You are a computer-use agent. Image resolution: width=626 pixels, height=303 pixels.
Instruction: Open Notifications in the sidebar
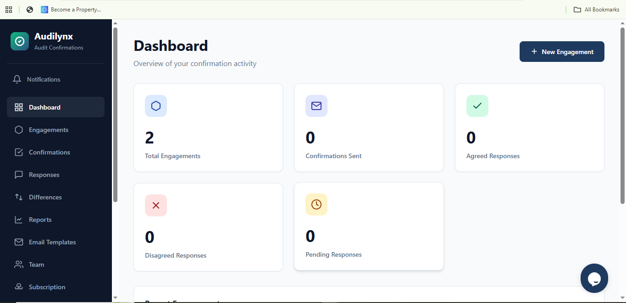click(x=55, y=79)
